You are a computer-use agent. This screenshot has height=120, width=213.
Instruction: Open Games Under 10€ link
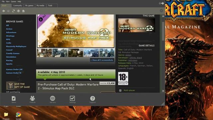click(14, 69)
